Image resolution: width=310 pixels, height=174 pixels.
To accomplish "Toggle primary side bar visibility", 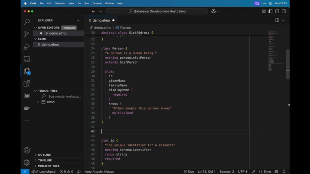I will pos(270,11).
